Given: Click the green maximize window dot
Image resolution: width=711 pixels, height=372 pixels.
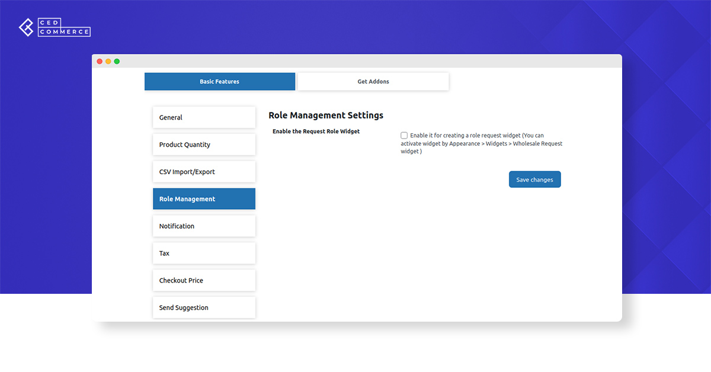Looking at the screenshot, I should tap(117, 62).
